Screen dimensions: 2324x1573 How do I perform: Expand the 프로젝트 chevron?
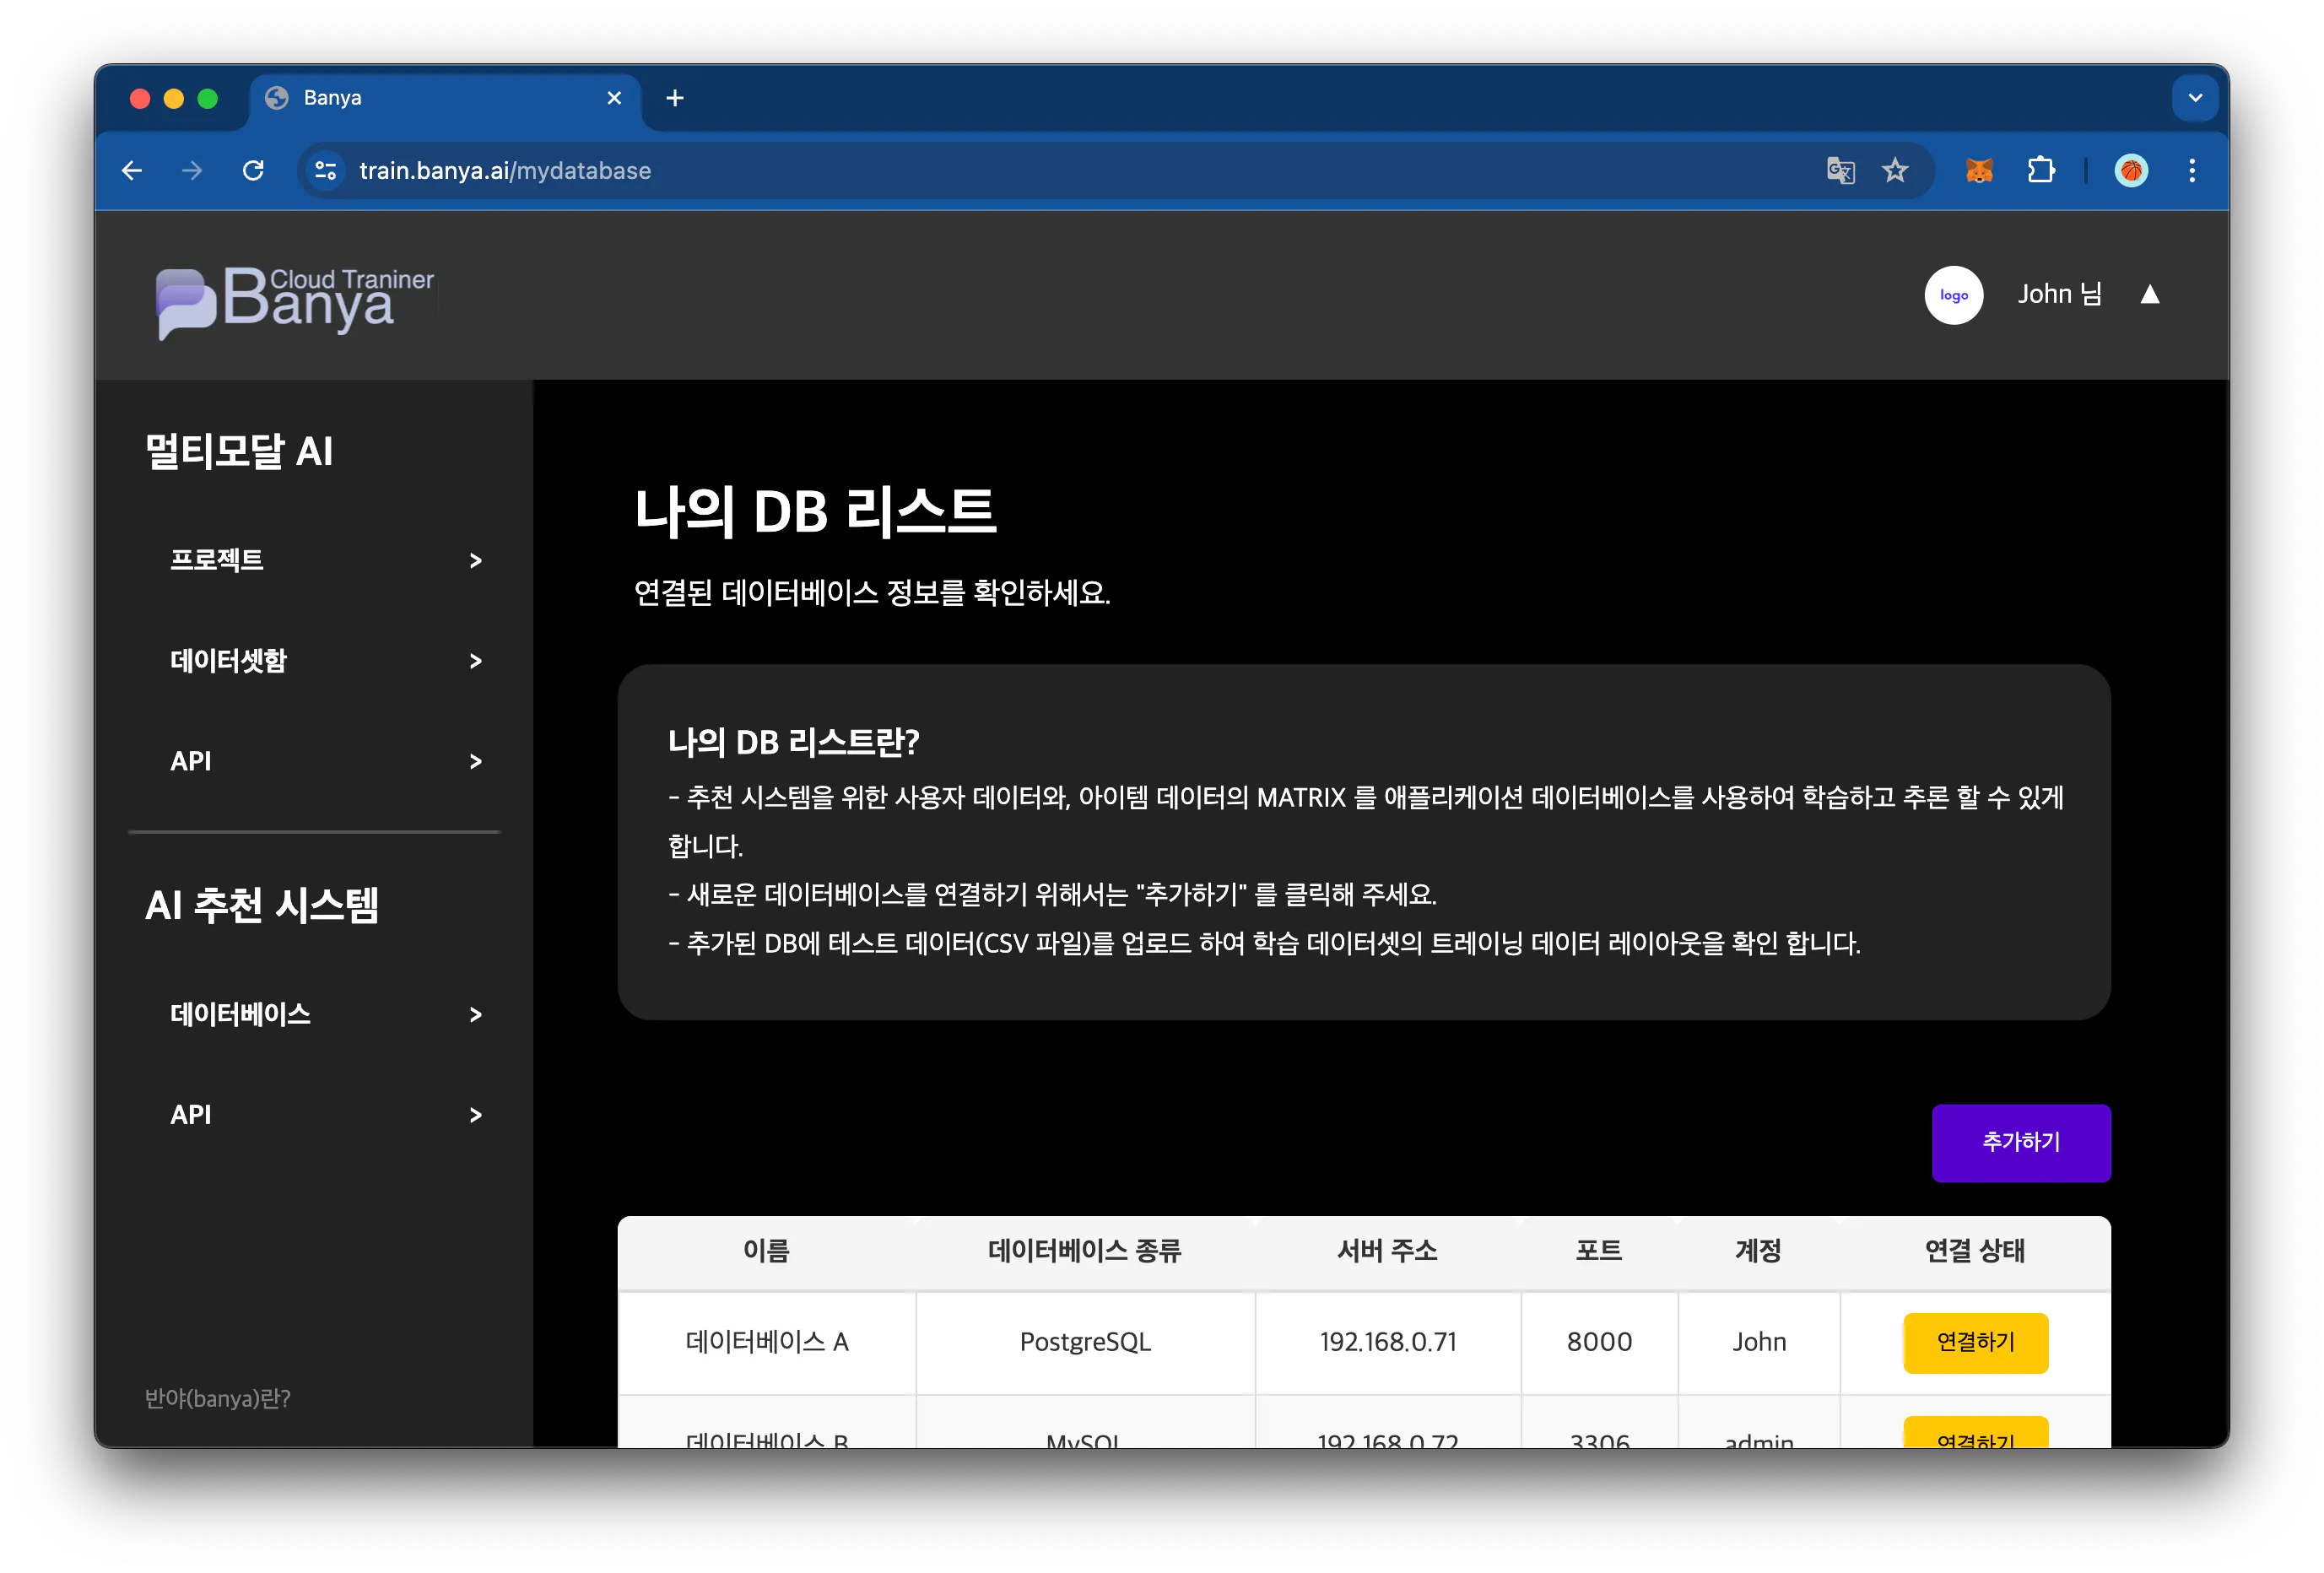click(x=476, y=561)
